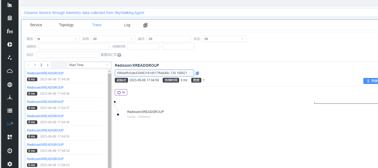Select the f(x) Functions icon in the sidebar
Screen dimensions: 378x168
10,31
